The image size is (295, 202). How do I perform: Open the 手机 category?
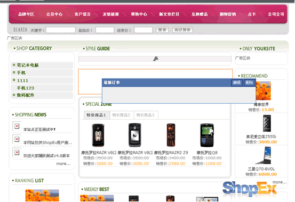(x=21, y=73)
